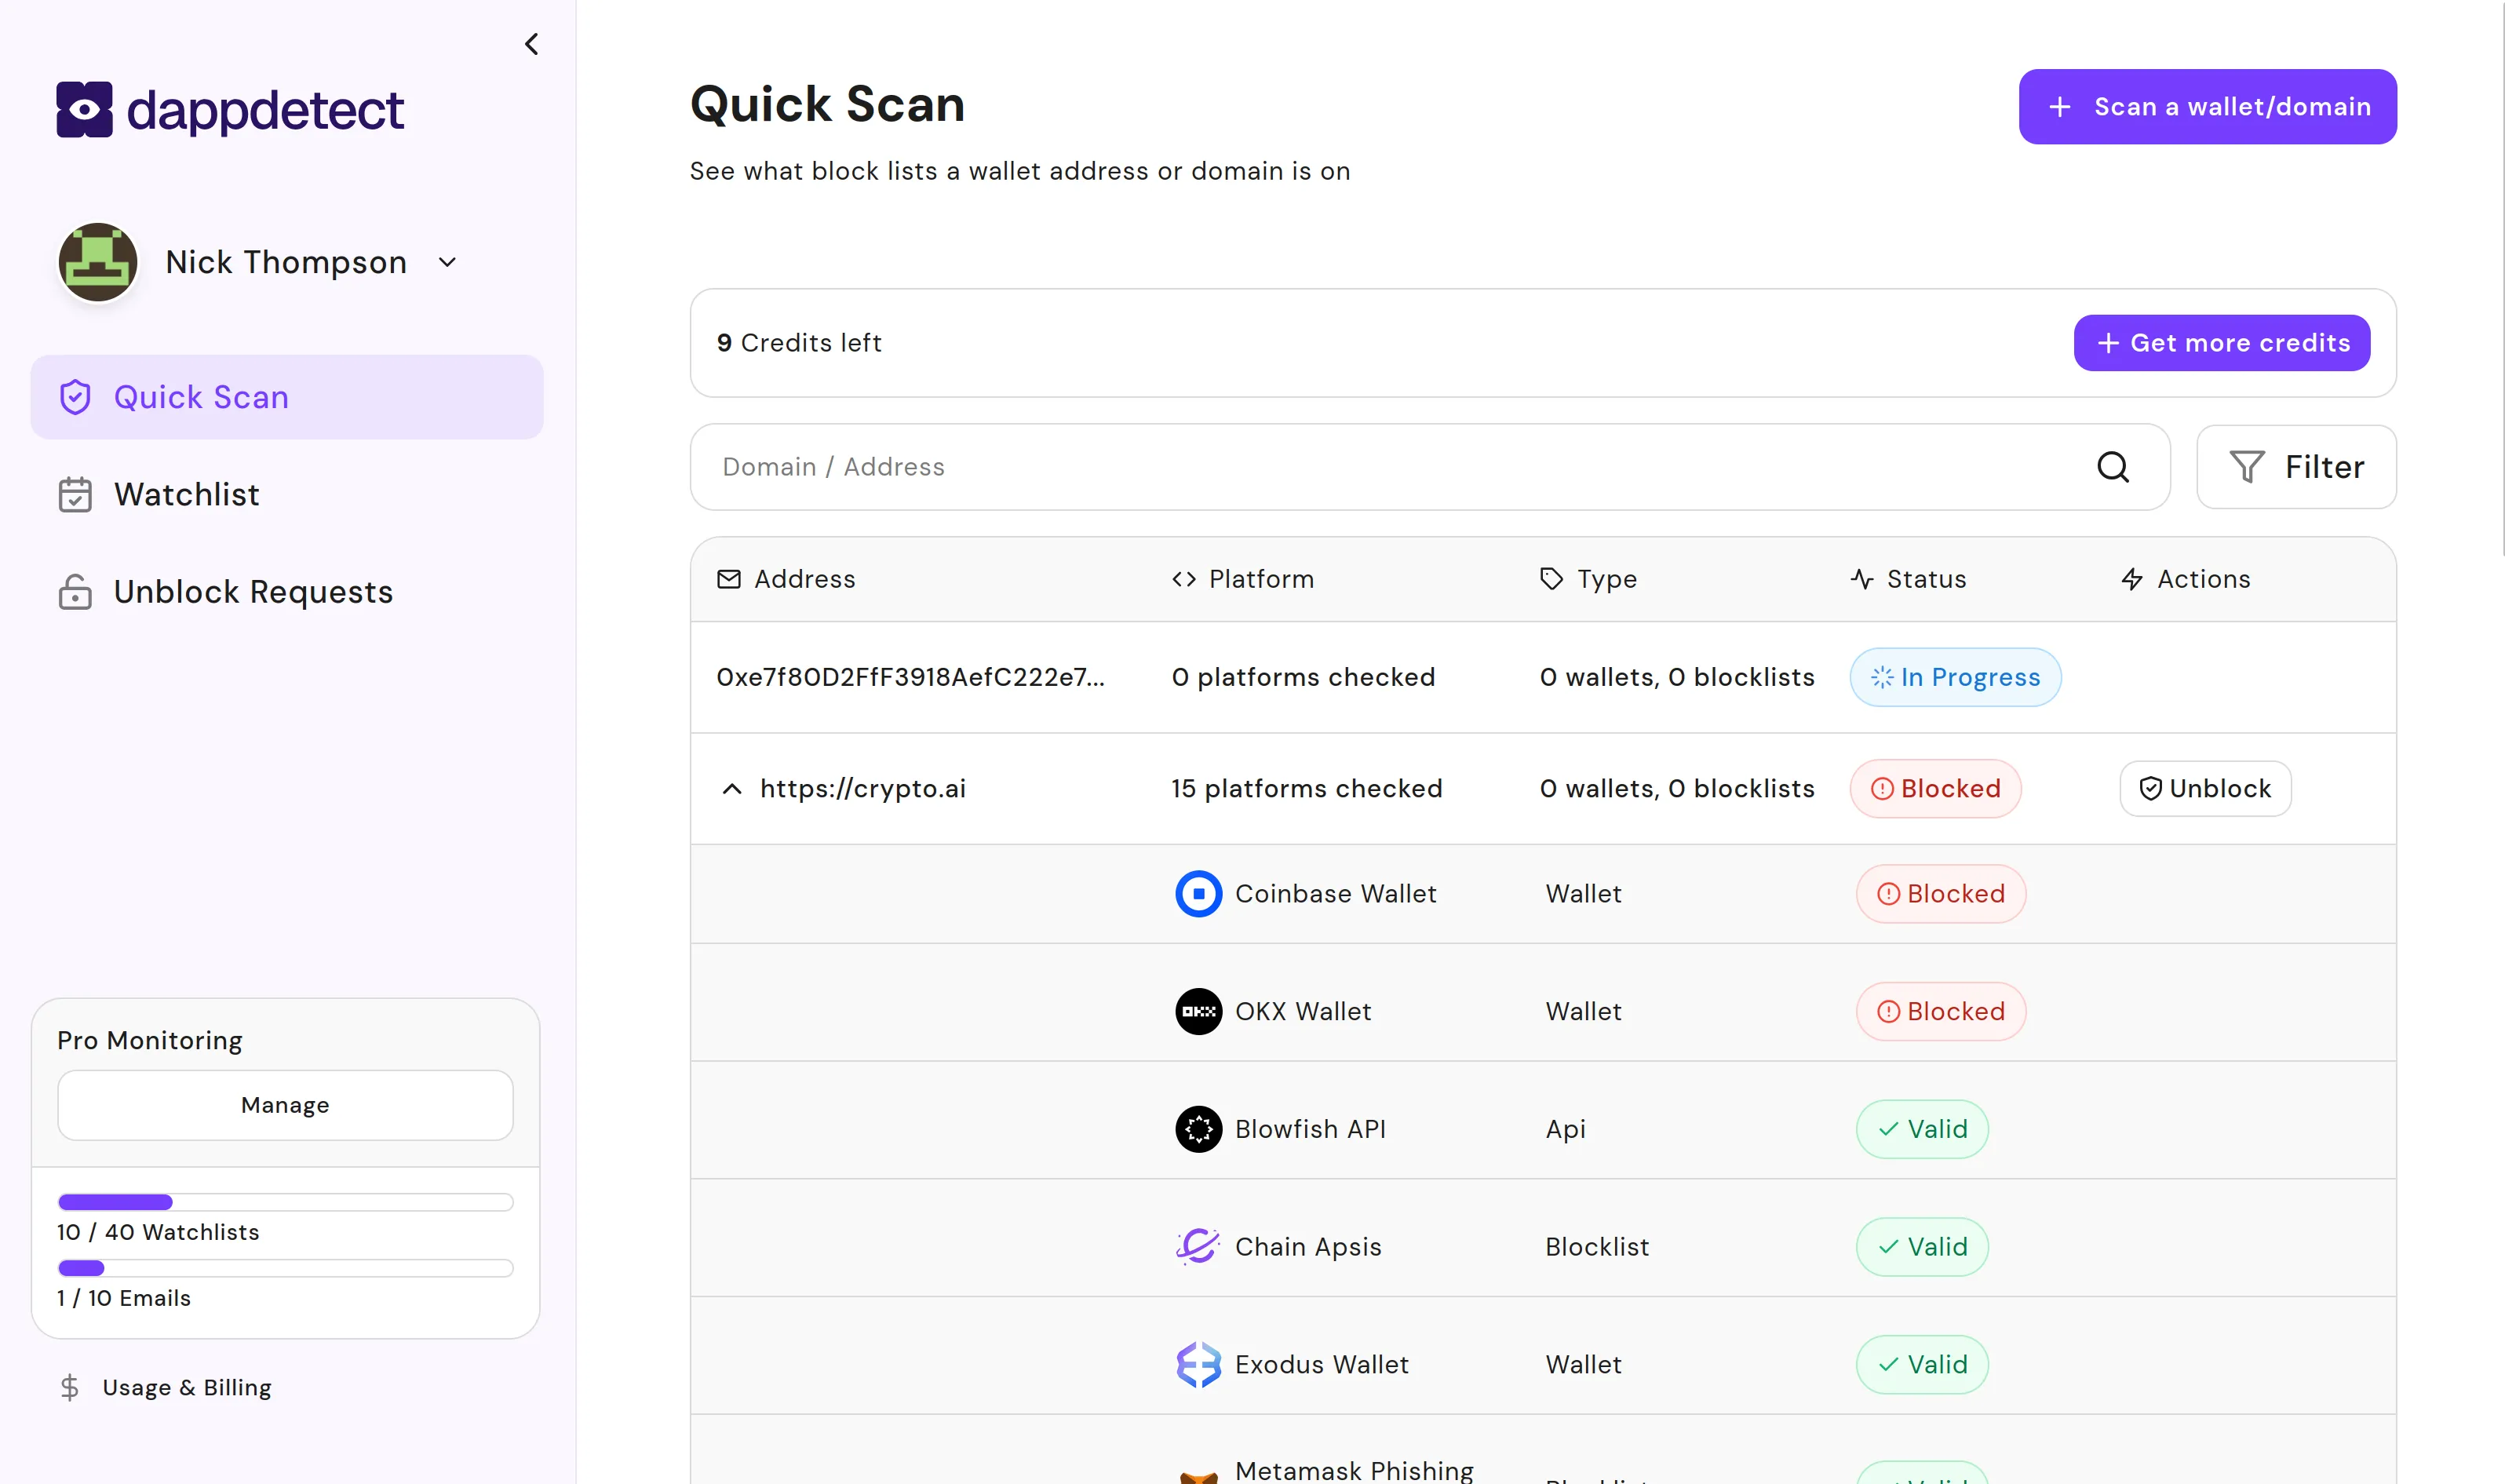Click the Coinbase Wallet platform icon
2505x1484 pixels.
click(1198, 893)
